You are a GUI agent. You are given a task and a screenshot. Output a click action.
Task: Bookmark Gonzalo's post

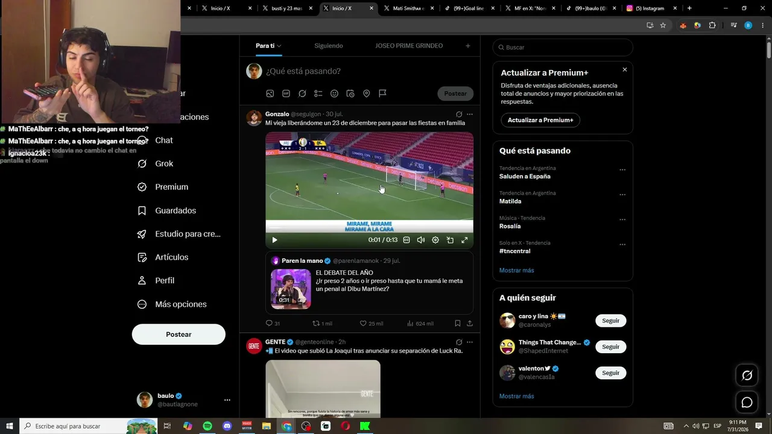coord(458,324)
